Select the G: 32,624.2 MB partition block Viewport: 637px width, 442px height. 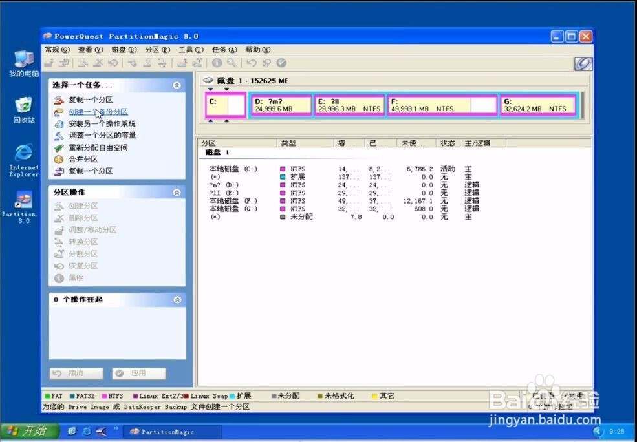tap(539, 105)
